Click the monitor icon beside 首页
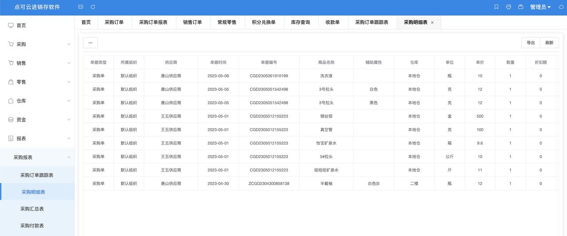Screen dimensions: 567x236 point(11,26)
